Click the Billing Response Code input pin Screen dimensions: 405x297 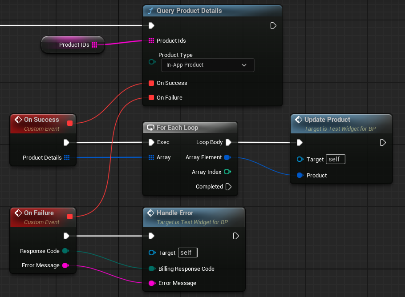point(151,269)
